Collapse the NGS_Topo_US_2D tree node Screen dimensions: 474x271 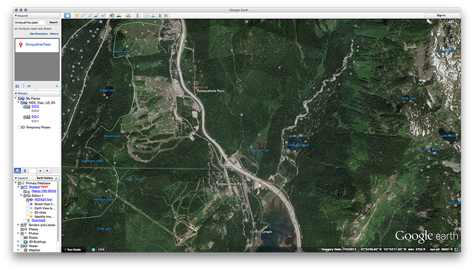pyautogui.click(x=18, y=103)
